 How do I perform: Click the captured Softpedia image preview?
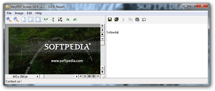55,51
